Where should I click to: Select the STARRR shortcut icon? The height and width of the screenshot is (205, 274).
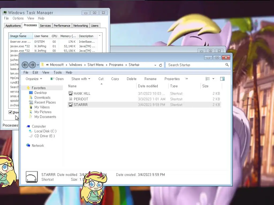(70, 104)
